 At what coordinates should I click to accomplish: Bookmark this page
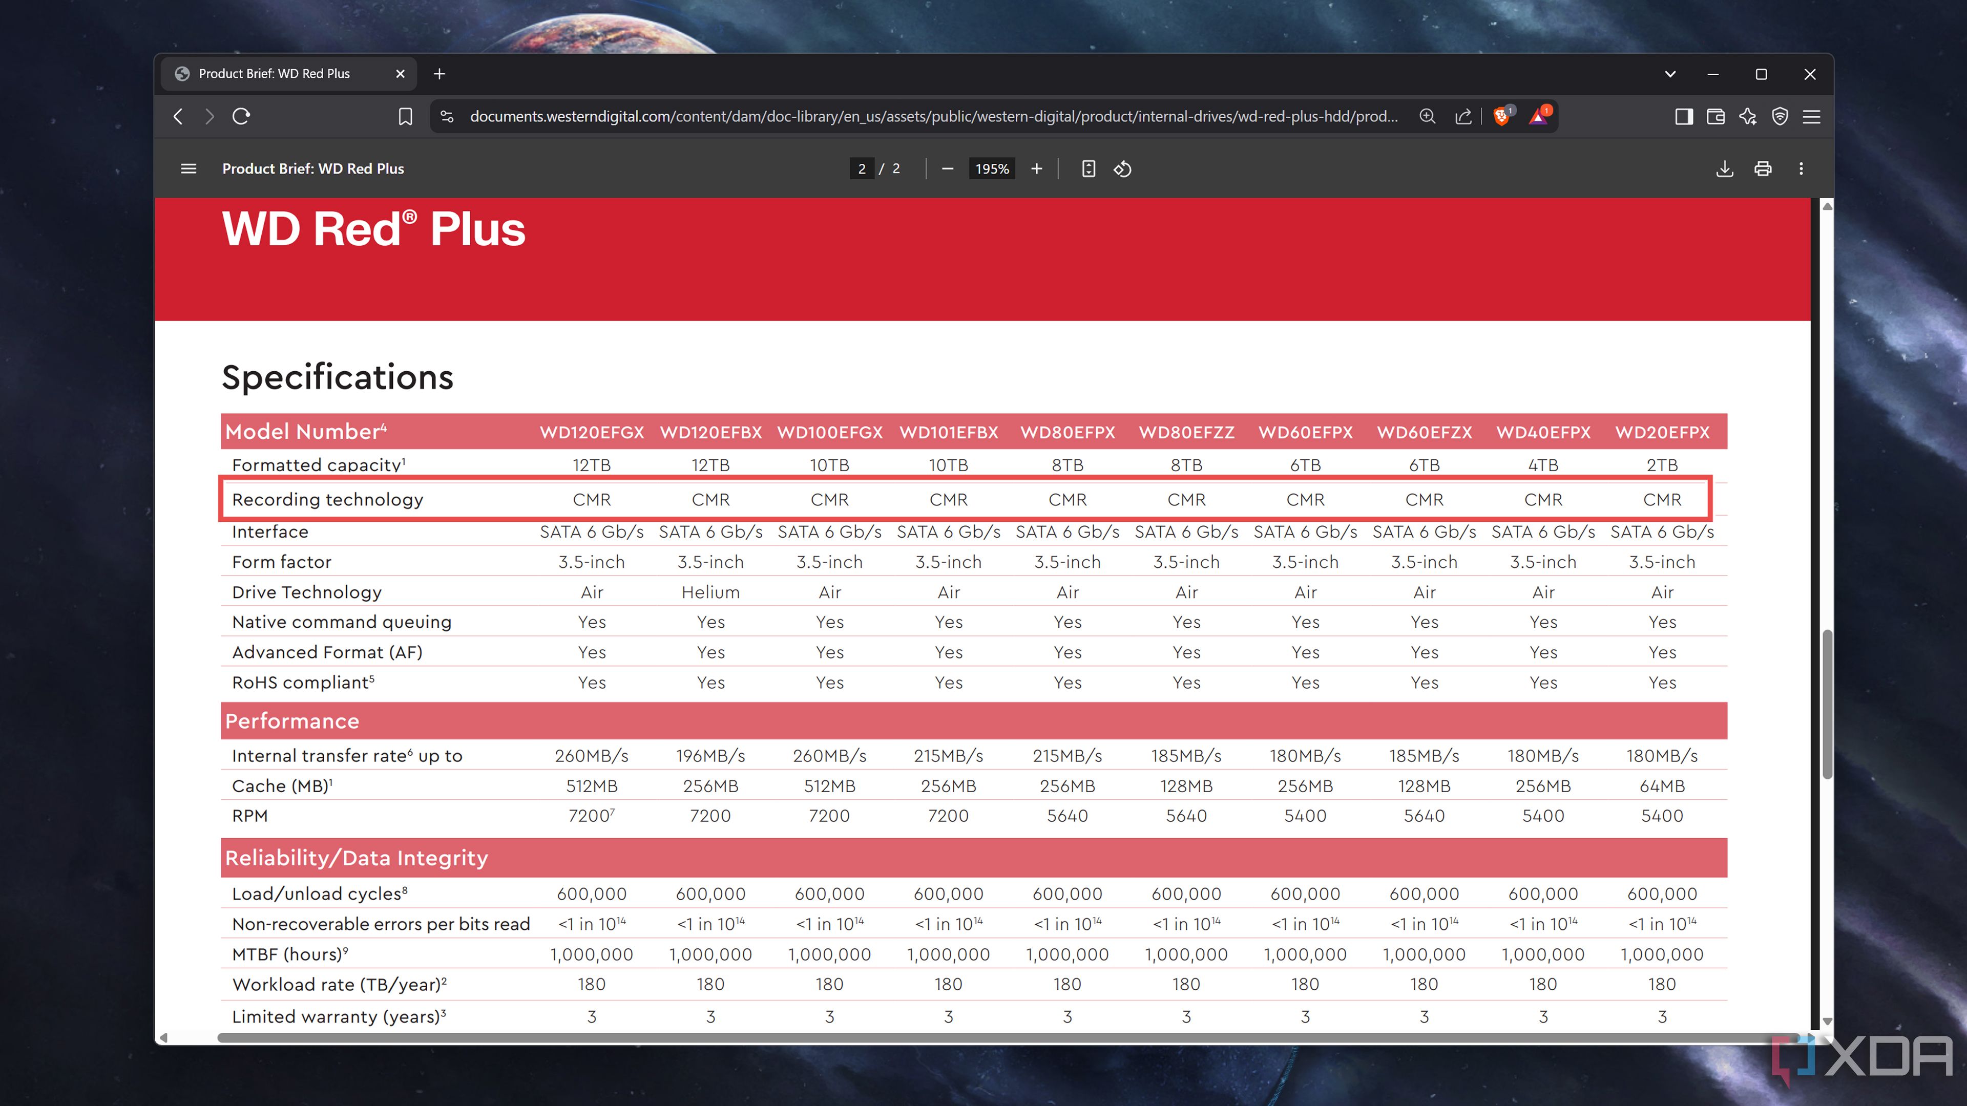[406, 116]
